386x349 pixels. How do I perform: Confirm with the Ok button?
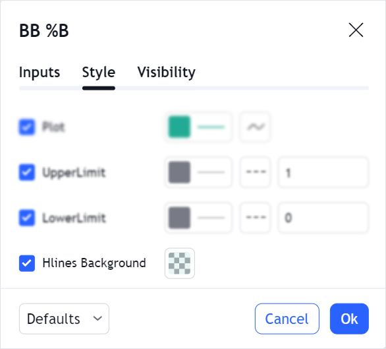349,319
